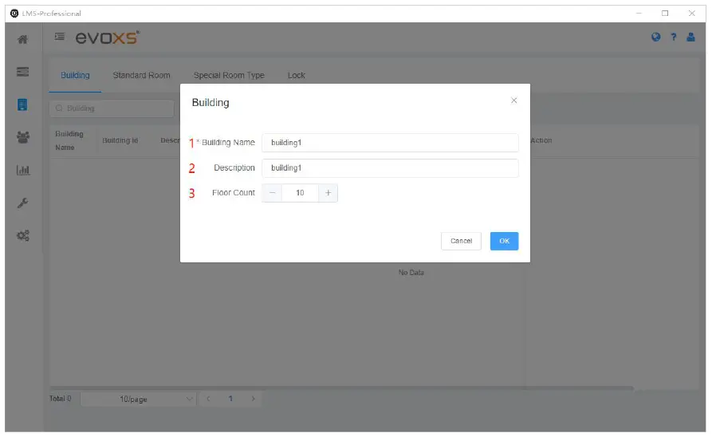Viewport: 712px width, 437px height.
Task: Open the bar chart reports sidebar icon
Action: [x=22, y=171]
